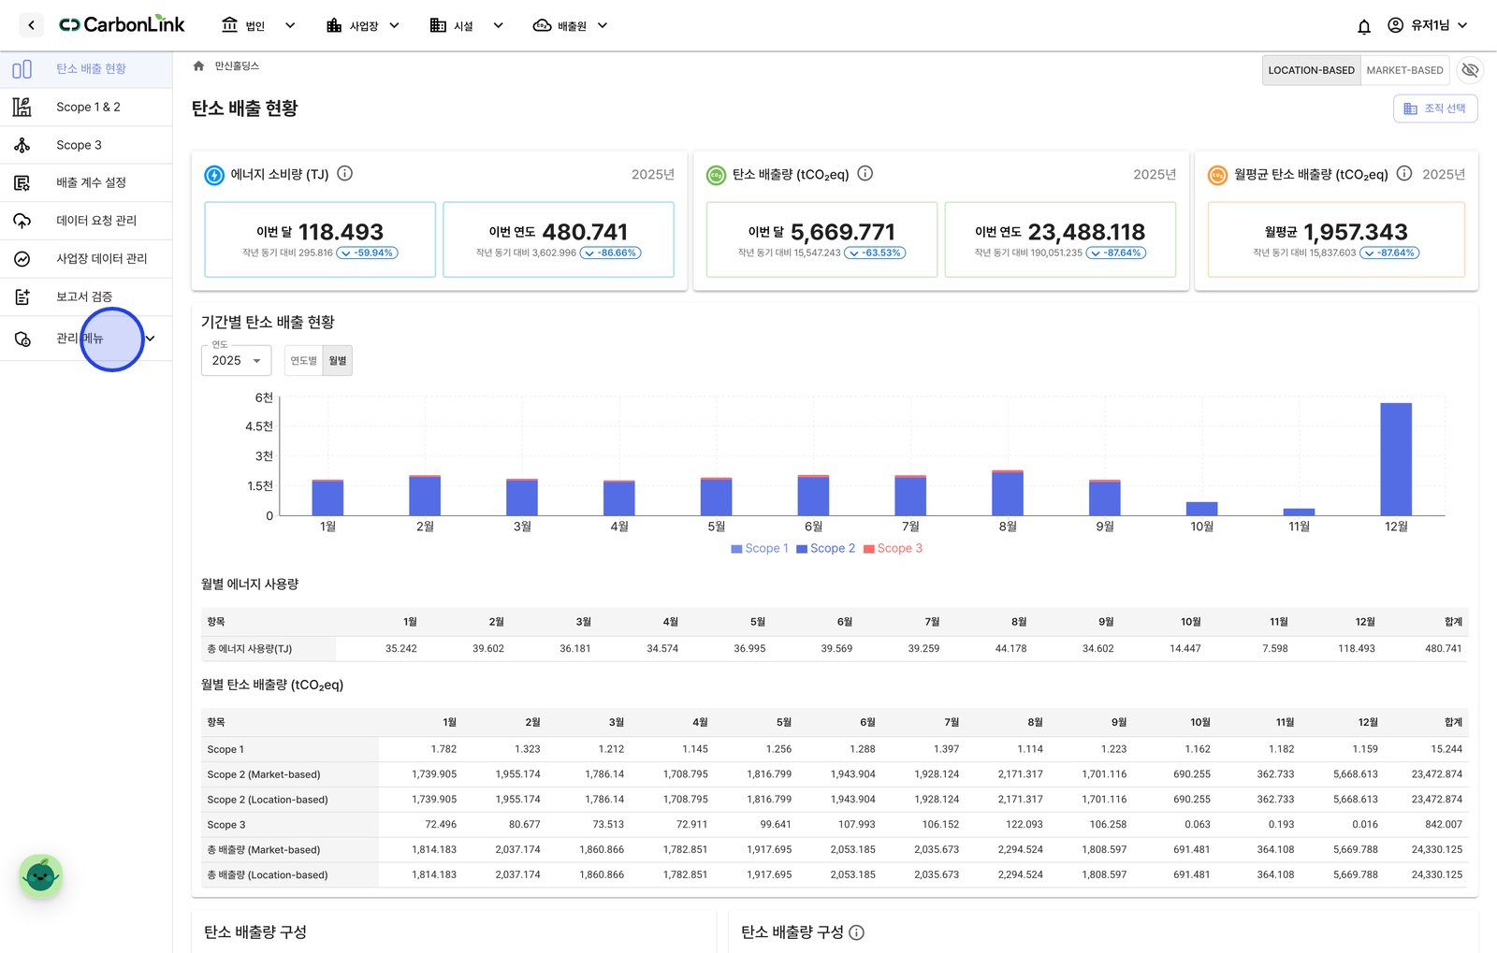Open the 2025 year dropdown
The width and height of the screenshot is (1497, 953).
pyautogui.click(x=236, y=361)
